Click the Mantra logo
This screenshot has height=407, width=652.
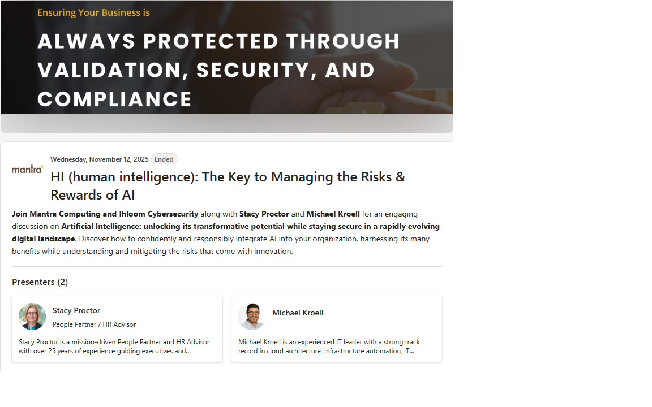[27, 169]
